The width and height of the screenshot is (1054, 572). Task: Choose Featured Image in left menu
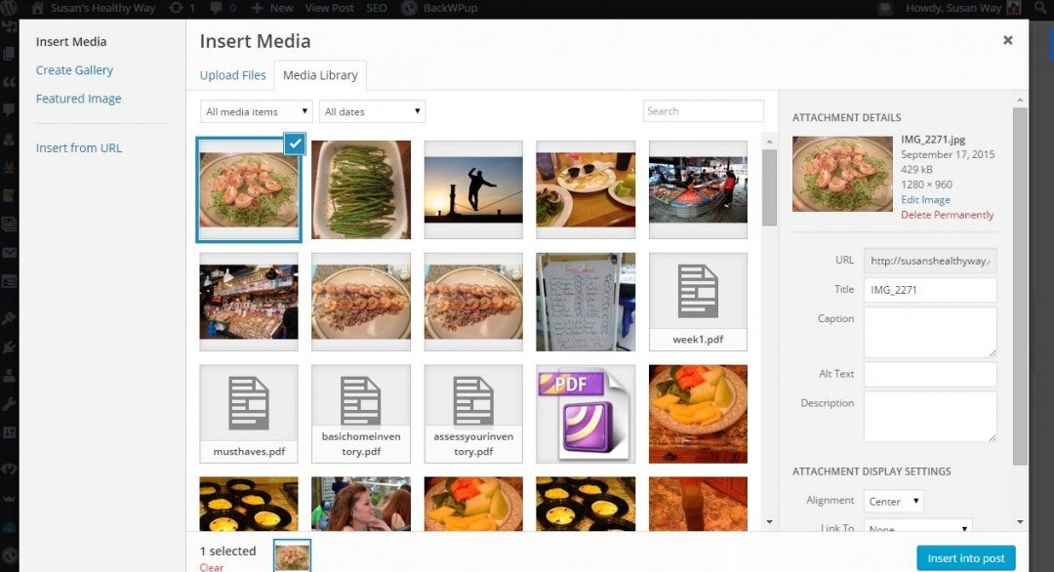click(79, 99)
